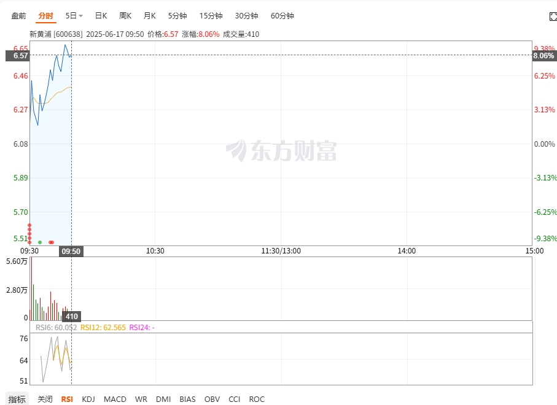
Task: Click the 6.46 price axis label
Action: 21,76
